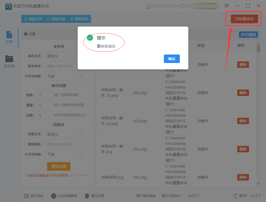Open 图片格式转换 tool link
The width and height of the screenshot is (266, 202).
pos(146,196)
